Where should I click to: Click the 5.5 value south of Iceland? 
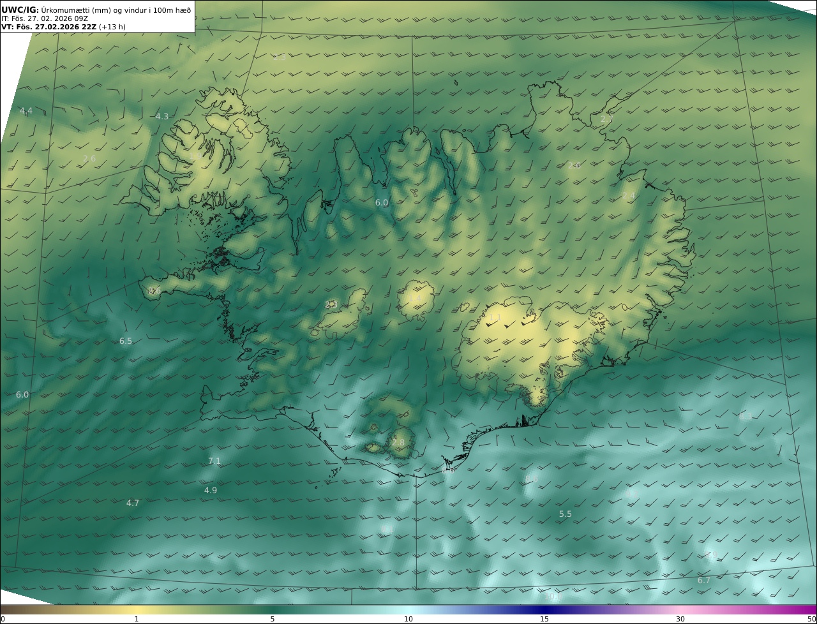(566, 514)
